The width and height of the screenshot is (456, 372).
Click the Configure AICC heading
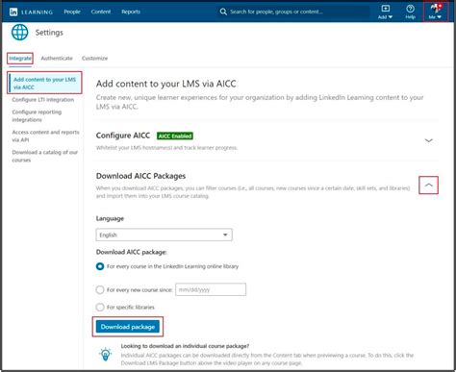pyautogui.click(x=123, y=136)
